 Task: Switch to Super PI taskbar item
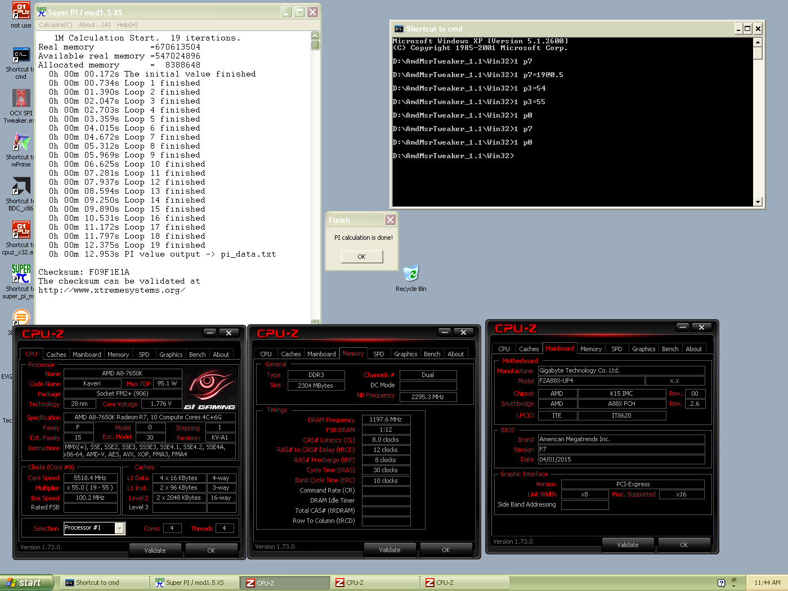click(x=195, y=583)
